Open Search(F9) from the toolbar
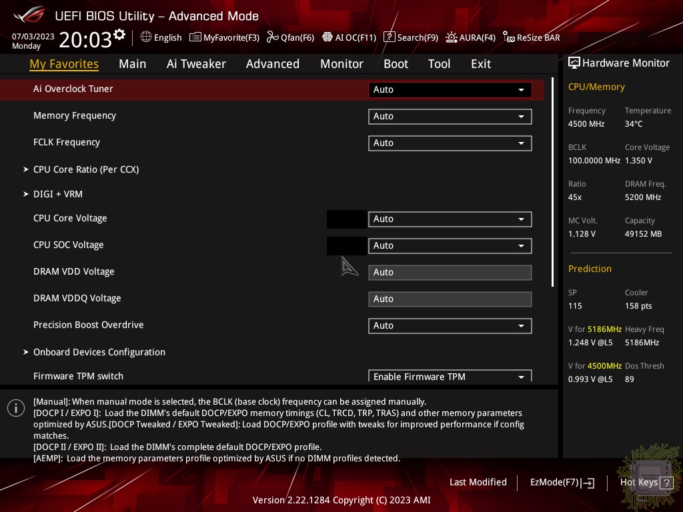 411,37
